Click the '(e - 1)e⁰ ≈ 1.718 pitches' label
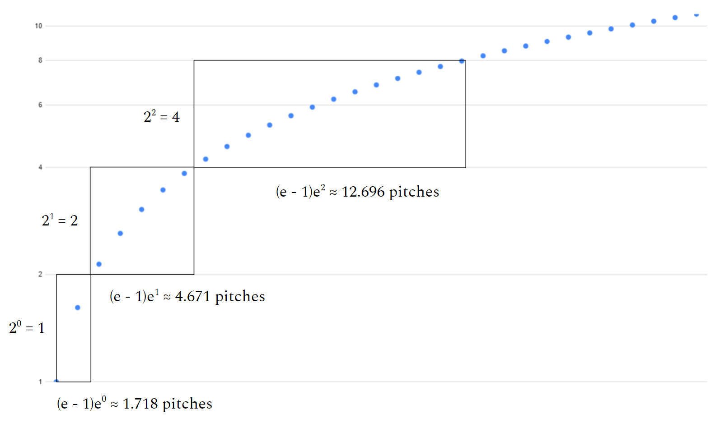Screen dimensions: 720x423 click(134, 404)
